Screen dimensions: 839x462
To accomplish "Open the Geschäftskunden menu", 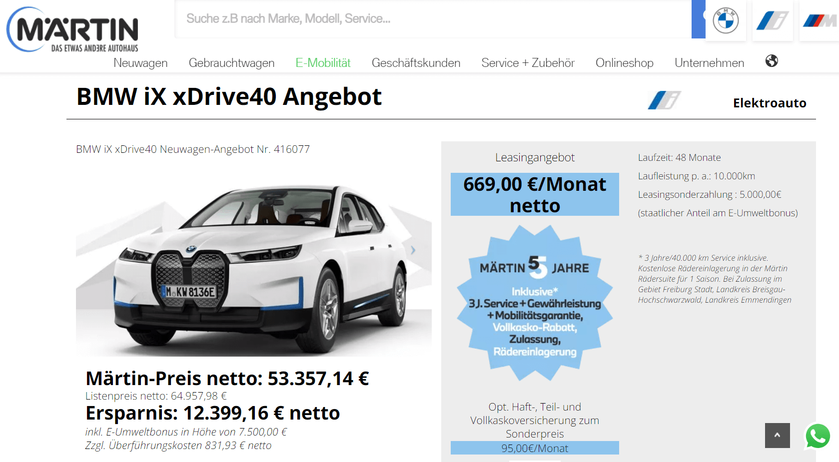I will click(x=416, y=63).
